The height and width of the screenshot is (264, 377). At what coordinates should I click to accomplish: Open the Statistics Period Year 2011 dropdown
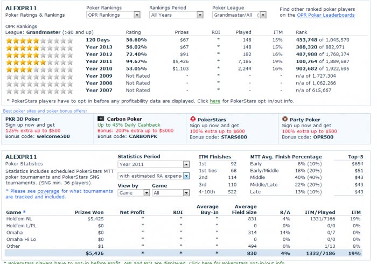tap(153, 164)
